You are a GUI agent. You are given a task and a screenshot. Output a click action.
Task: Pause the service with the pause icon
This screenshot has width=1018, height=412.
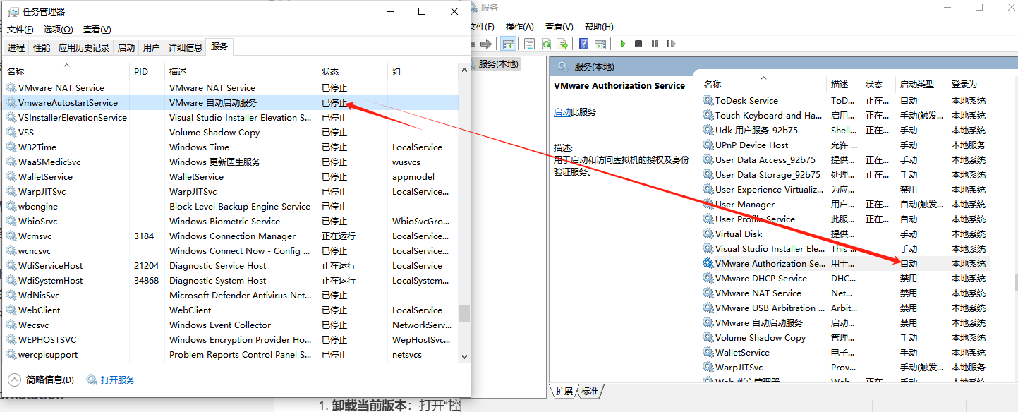[654, 44]
